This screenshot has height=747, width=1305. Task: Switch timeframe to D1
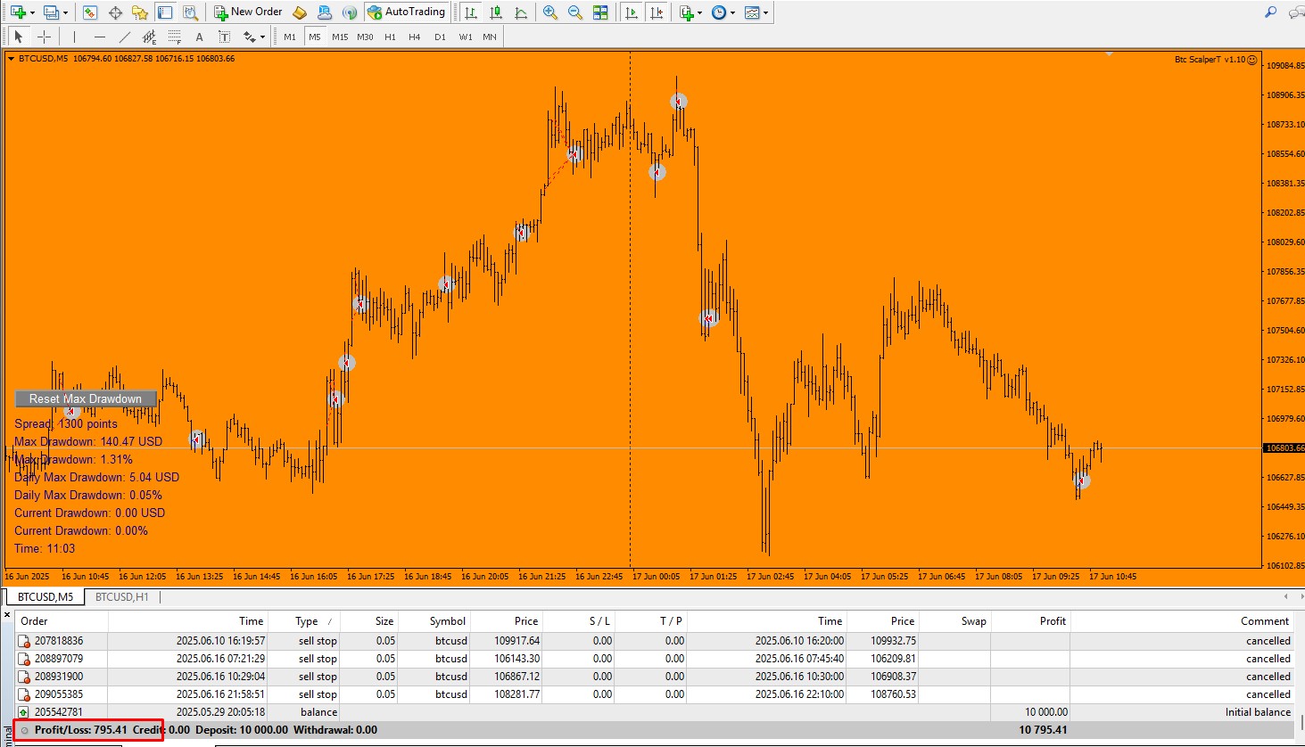pyautogui.click(x=440, y=37)
